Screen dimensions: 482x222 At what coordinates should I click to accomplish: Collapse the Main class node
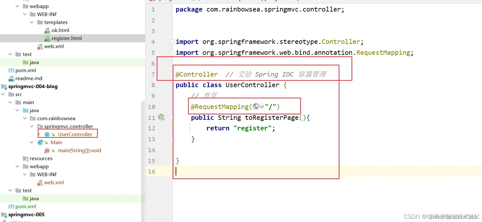[x=32, y=143]
